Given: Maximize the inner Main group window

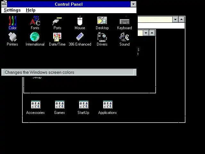Looking at the screenshot, I should click(152, 33).
